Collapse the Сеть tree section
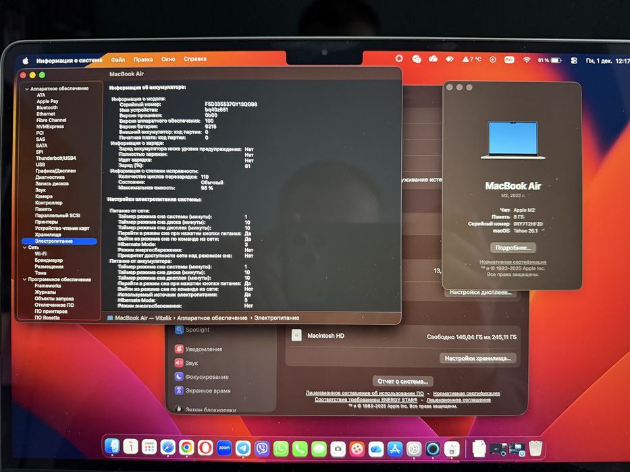This screenshot has width=630, height=472. click(x=25, y=247)
